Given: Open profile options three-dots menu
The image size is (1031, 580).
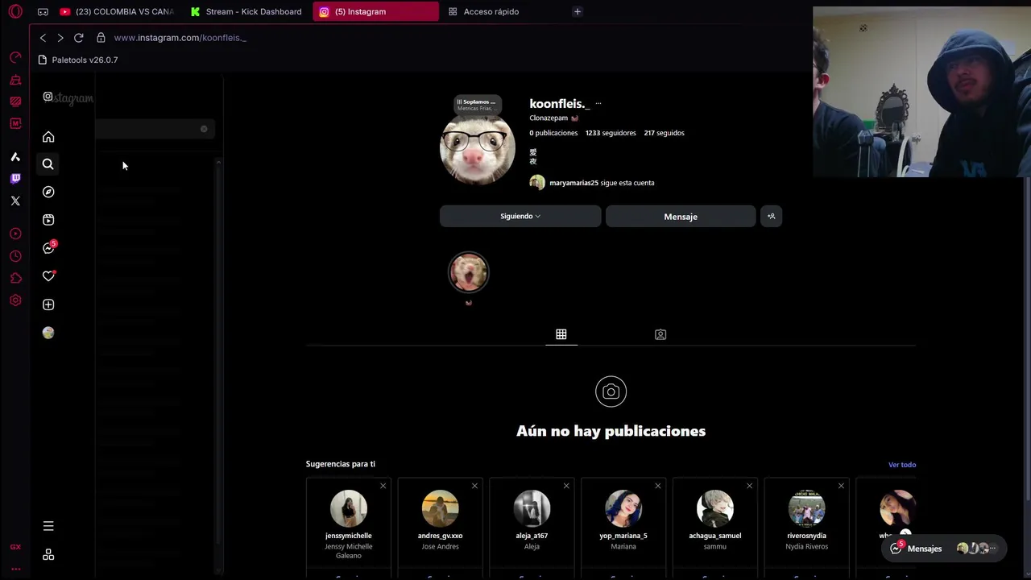Looking at the screenshot, I should (x=598, y=104).
